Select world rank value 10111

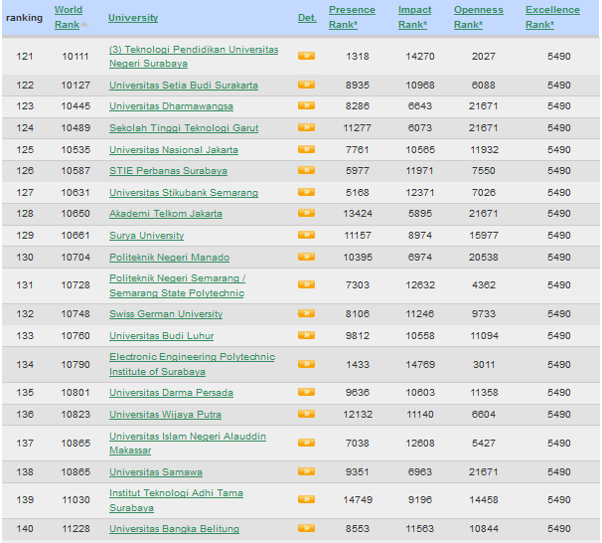pyautogui.click(x=75, y=57)
